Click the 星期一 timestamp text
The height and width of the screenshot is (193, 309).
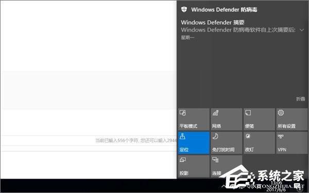[187, 38]
